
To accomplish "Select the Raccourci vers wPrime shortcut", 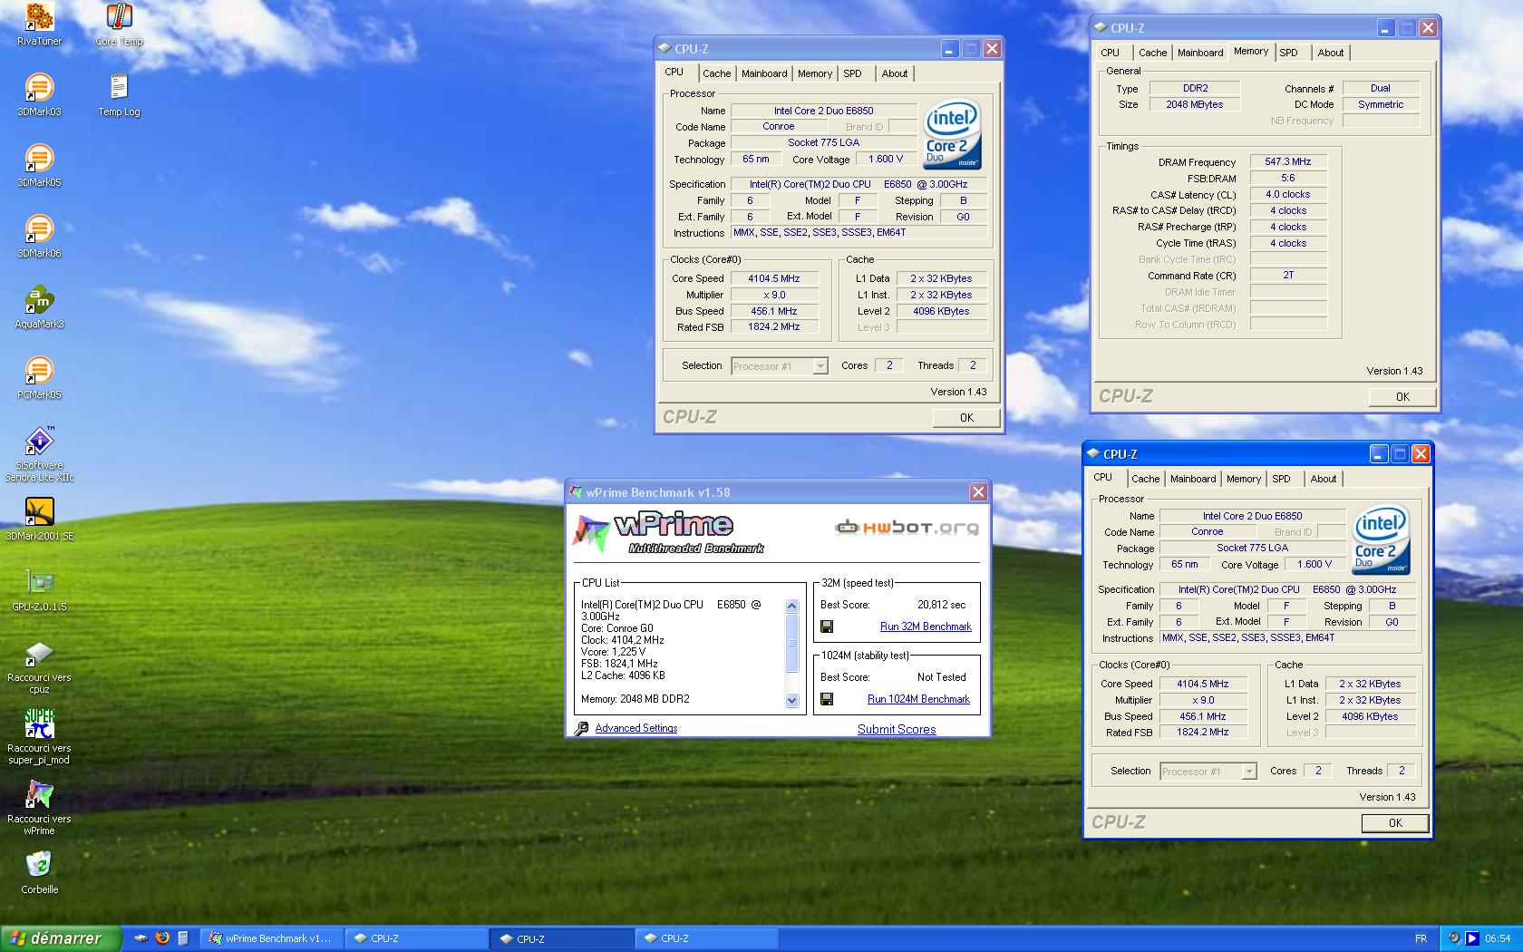I will click(39, 808).
